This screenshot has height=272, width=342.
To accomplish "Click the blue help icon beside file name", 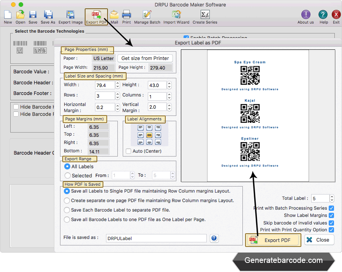I will pos(214,238).
